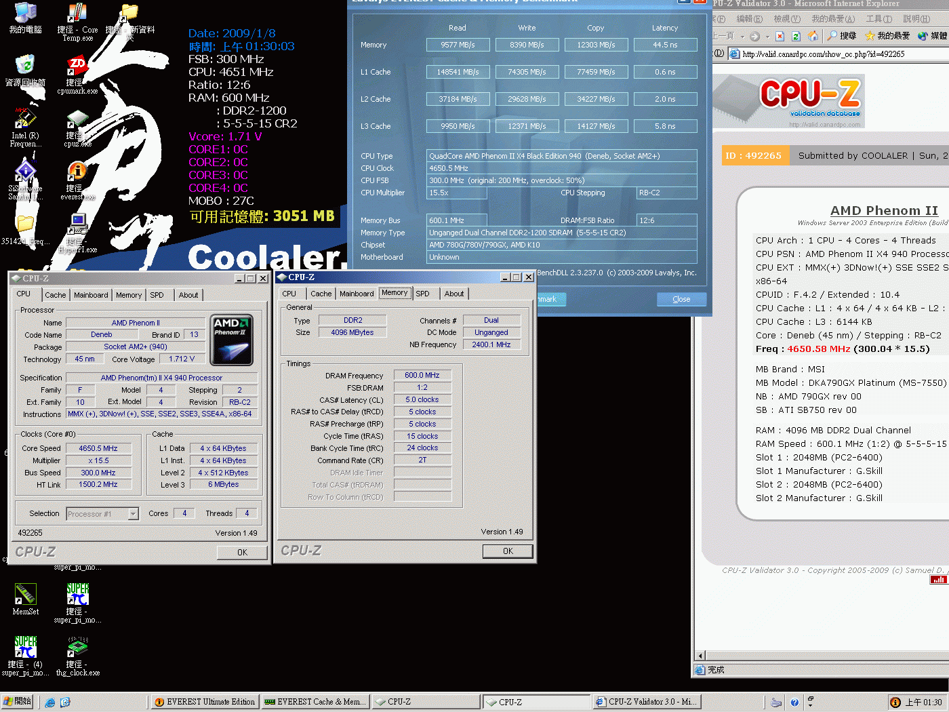Click the Internet Explorer Stop icon
The image size is (949, 712).
point(780,36)
